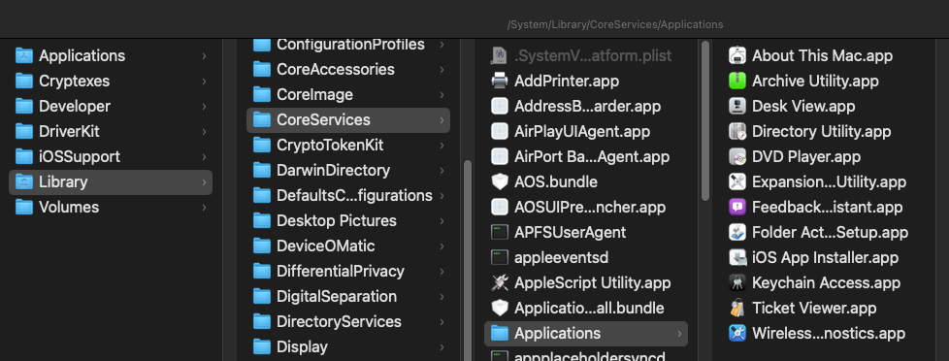
Task: Open the CoreImage folder chevron
Action: pos(442,95)
